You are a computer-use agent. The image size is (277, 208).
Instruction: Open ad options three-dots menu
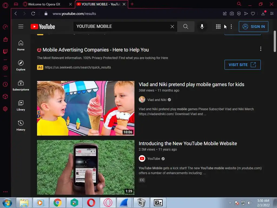click(261, 49)
